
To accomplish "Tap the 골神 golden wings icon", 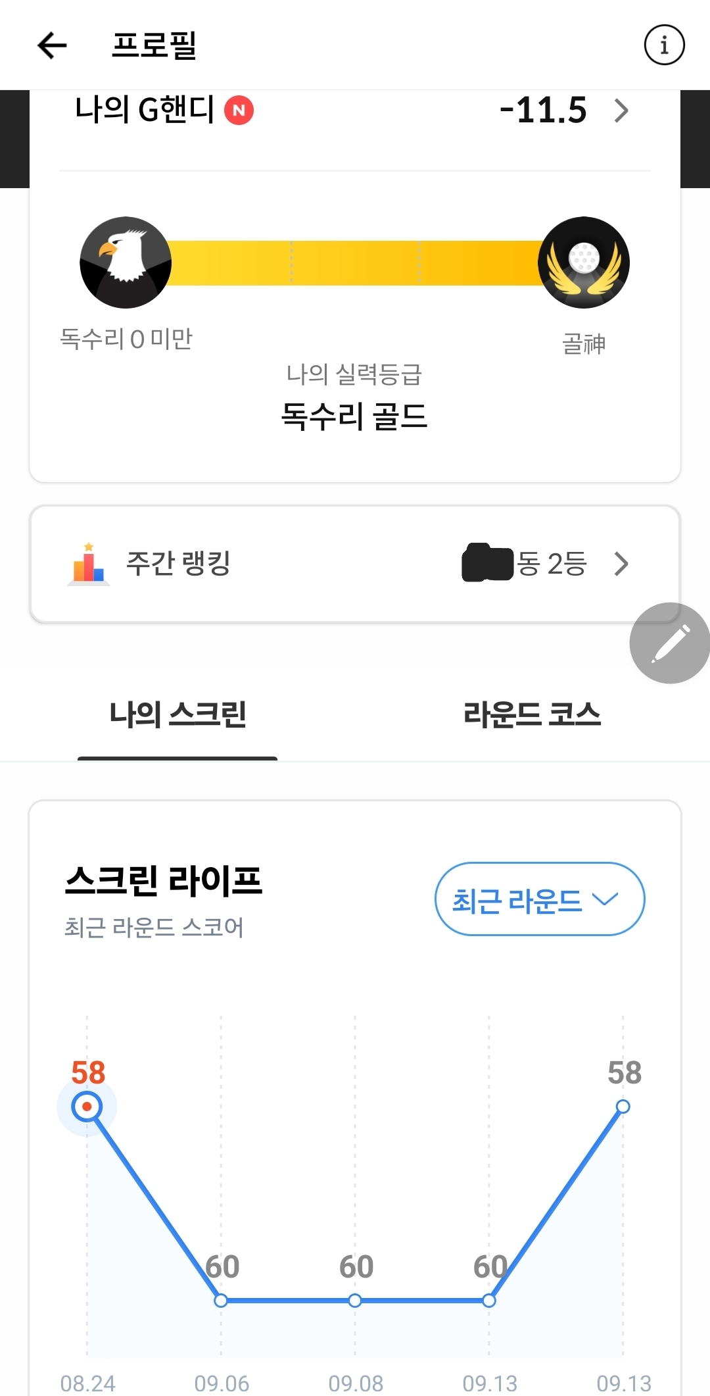I will click(x=584, y=262).
